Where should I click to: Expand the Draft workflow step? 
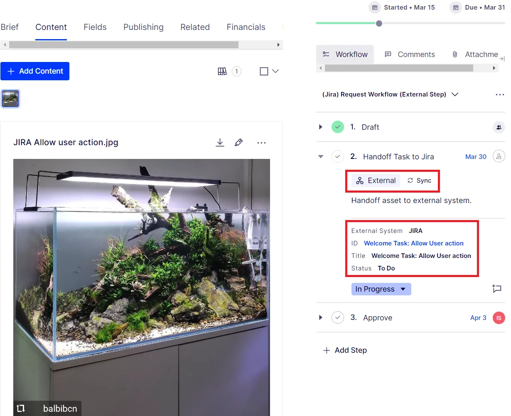(x=320, y=127)
